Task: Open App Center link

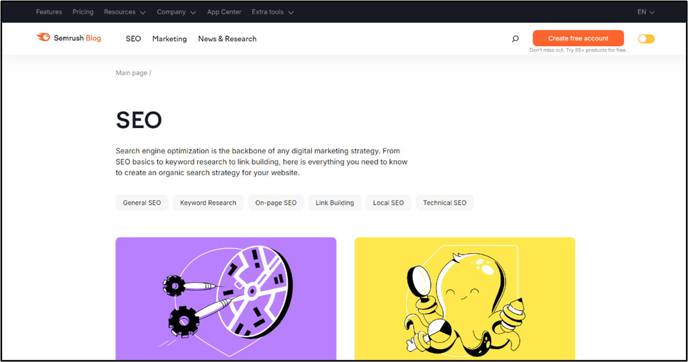Action: coord(224,12)
